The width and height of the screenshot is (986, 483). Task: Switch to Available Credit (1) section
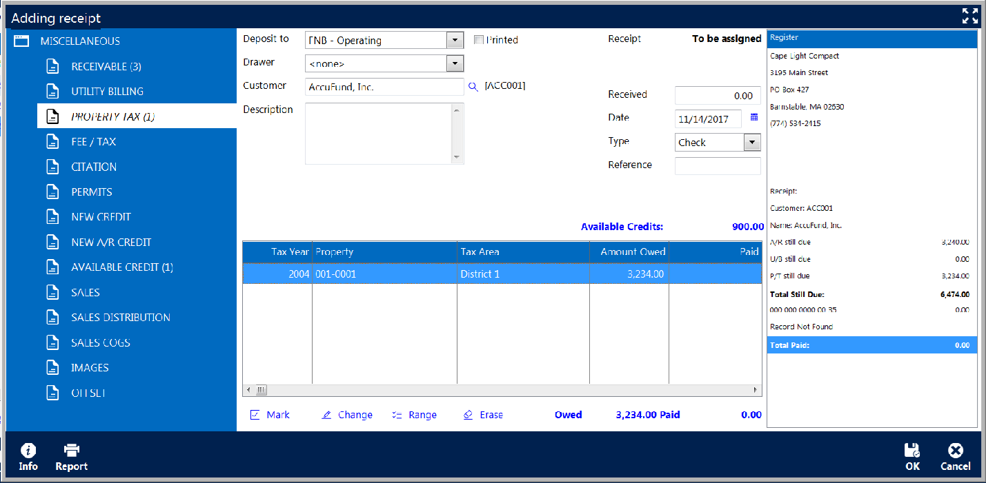tap(121, 267)
